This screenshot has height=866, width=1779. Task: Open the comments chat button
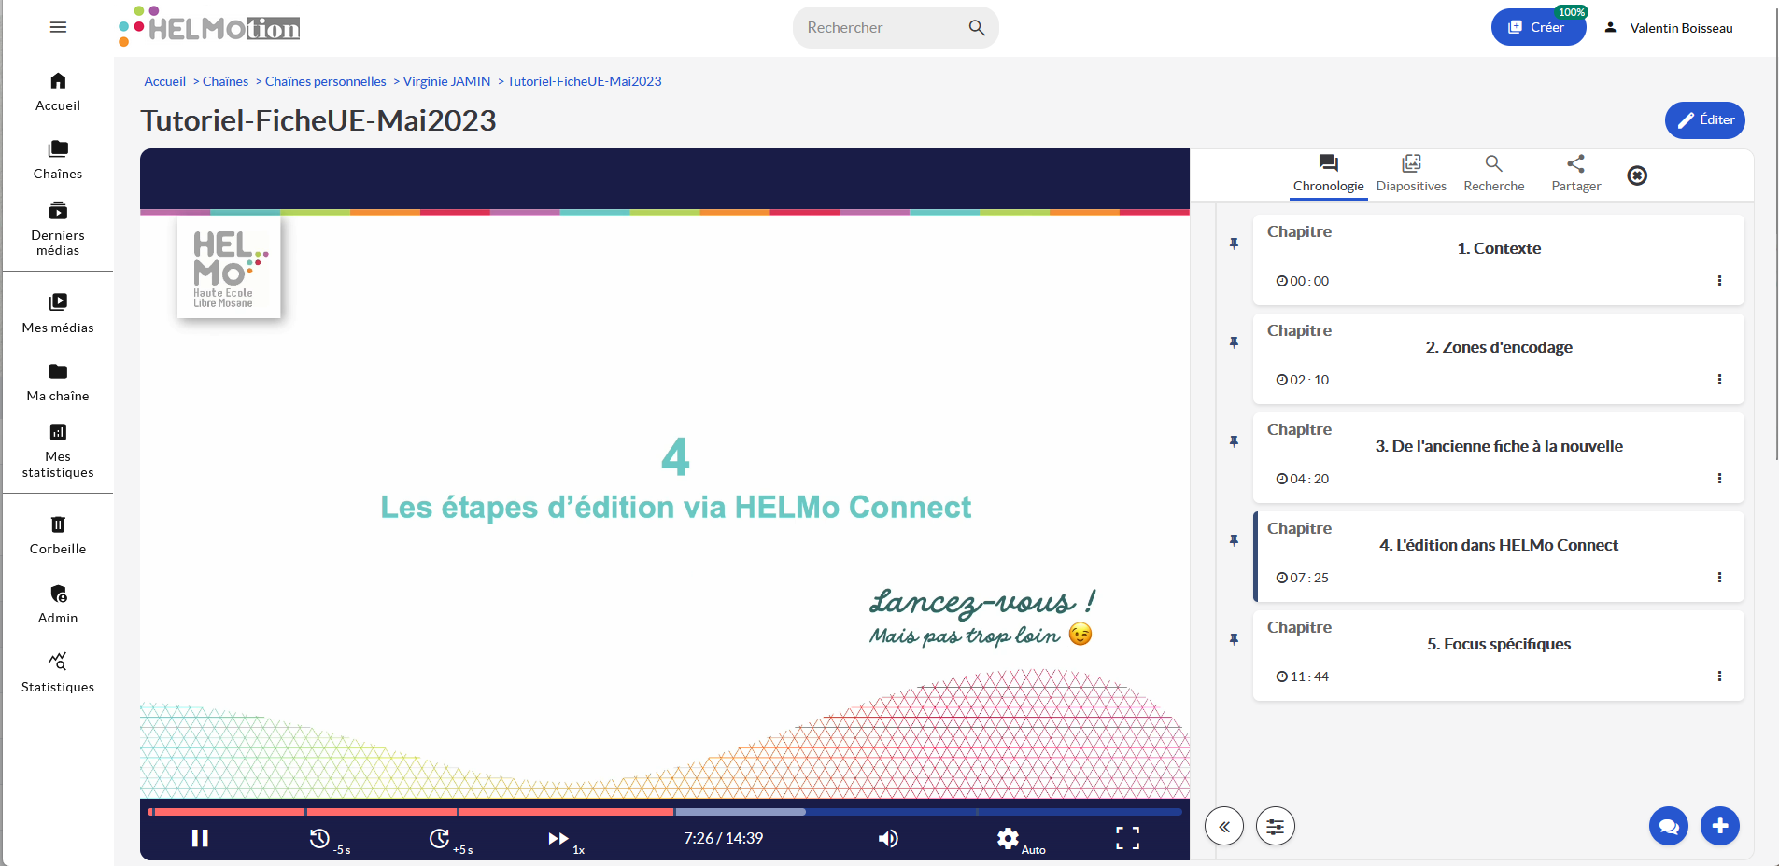[1669, 826]
